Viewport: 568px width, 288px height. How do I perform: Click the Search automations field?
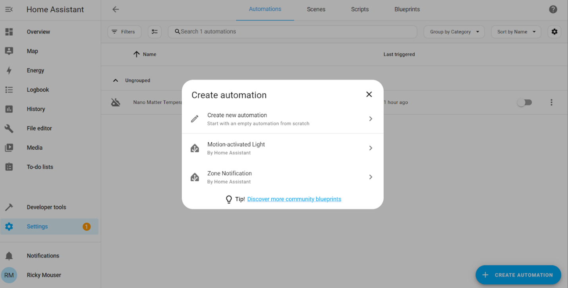coord(292,32)
